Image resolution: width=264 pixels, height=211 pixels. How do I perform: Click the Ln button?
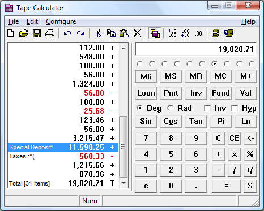point(246,122)
